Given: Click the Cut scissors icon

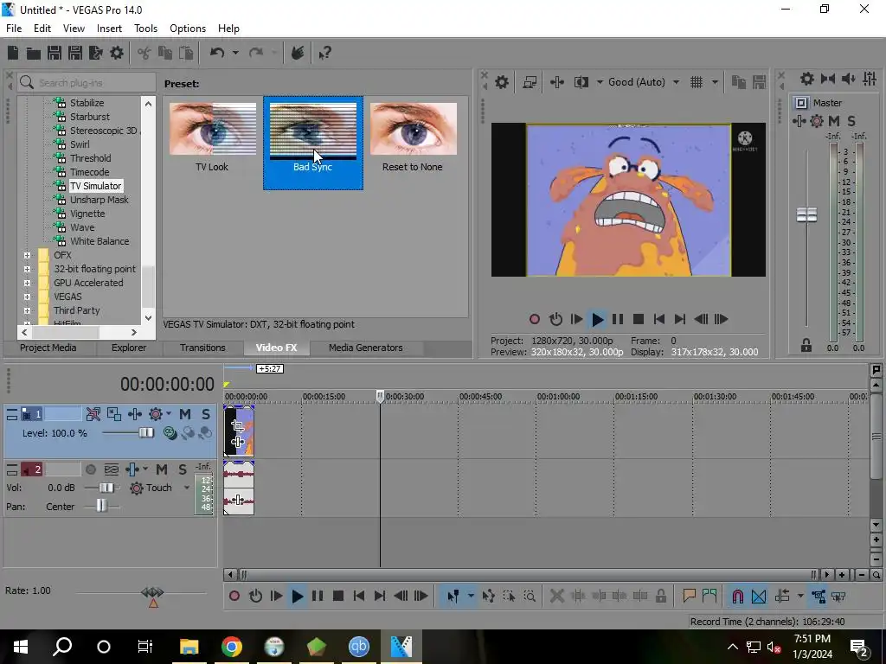Looking at the screenshot, I should 144,53.
